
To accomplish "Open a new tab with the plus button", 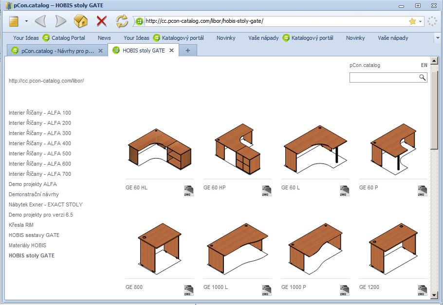I will pos(188,51).
